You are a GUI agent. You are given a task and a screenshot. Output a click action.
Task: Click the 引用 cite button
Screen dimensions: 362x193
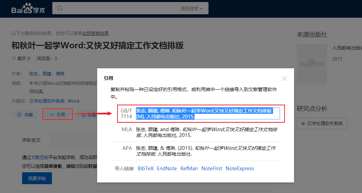tap(57, 115)
